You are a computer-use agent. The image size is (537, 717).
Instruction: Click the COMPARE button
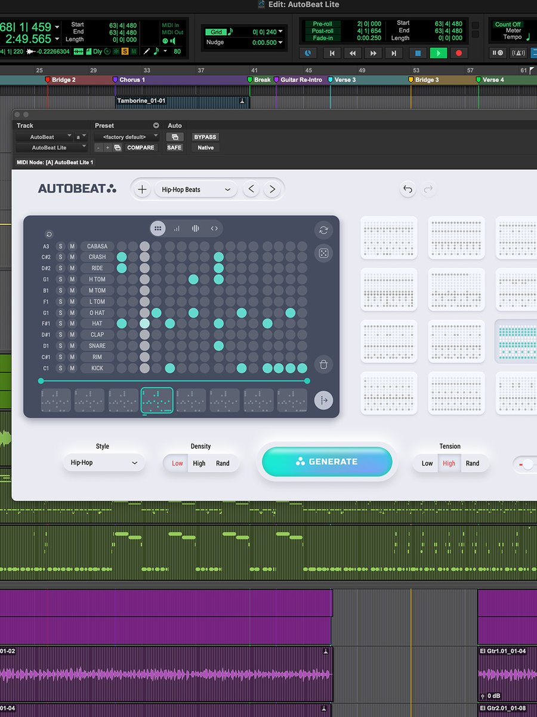pos(141,148)
